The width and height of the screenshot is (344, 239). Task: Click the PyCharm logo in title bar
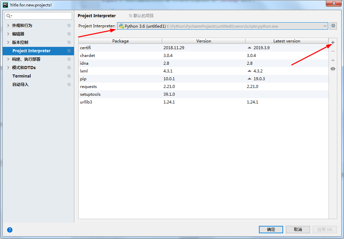point(5,5)
